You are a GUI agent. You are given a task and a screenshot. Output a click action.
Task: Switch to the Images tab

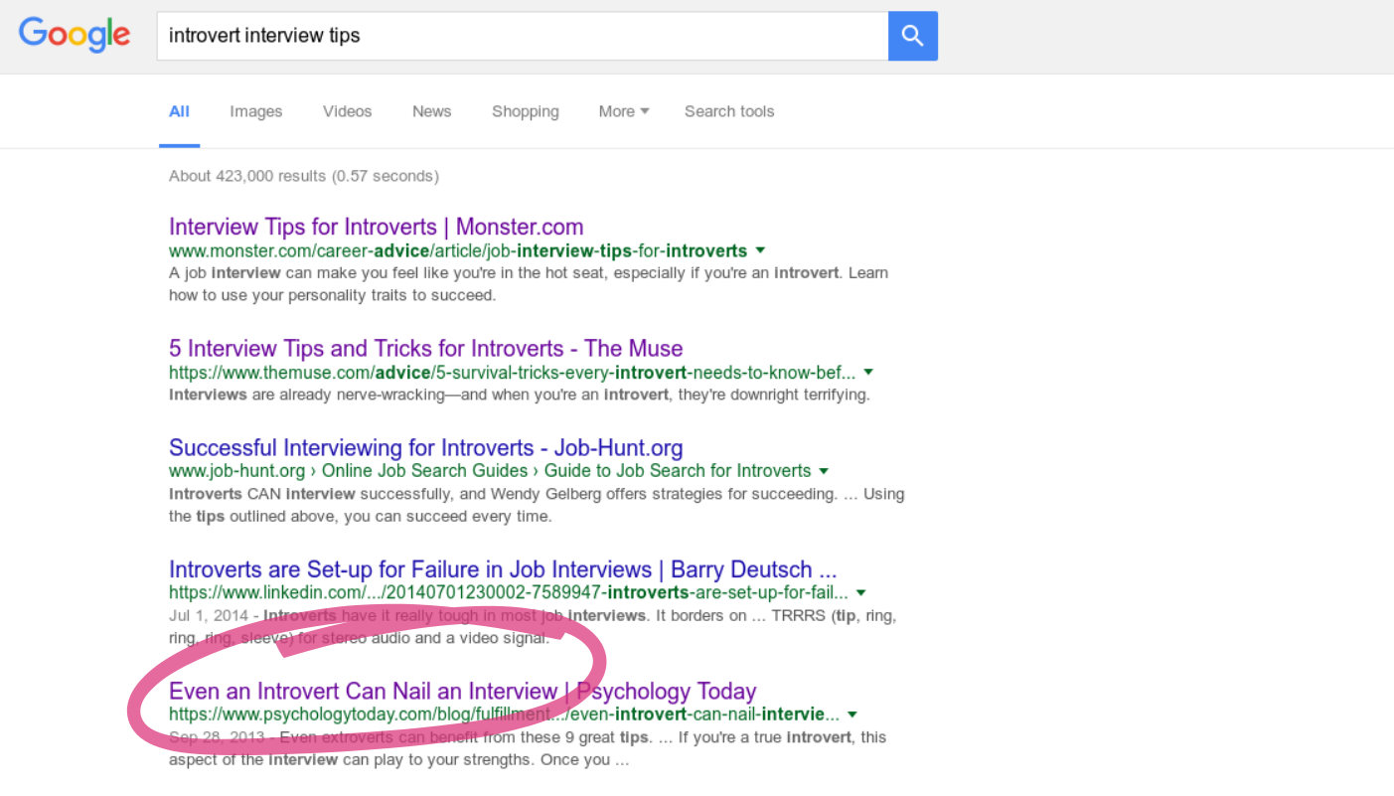tap(256, 111)
